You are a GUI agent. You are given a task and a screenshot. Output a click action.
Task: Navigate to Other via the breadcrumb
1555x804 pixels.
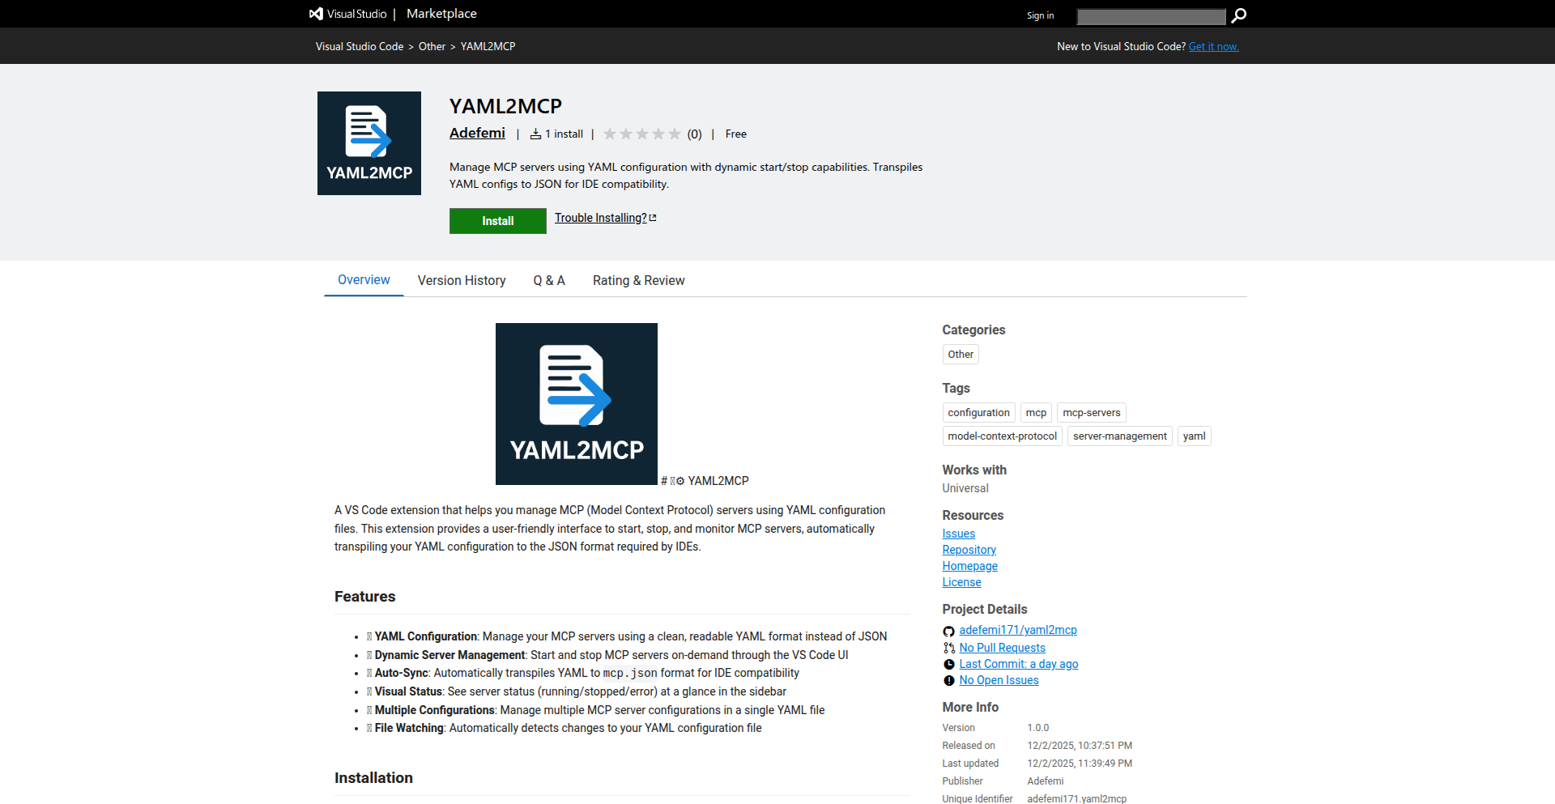(432, 46)
